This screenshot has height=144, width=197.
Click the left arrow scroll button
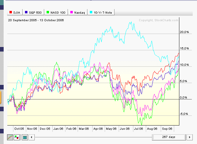32,137
